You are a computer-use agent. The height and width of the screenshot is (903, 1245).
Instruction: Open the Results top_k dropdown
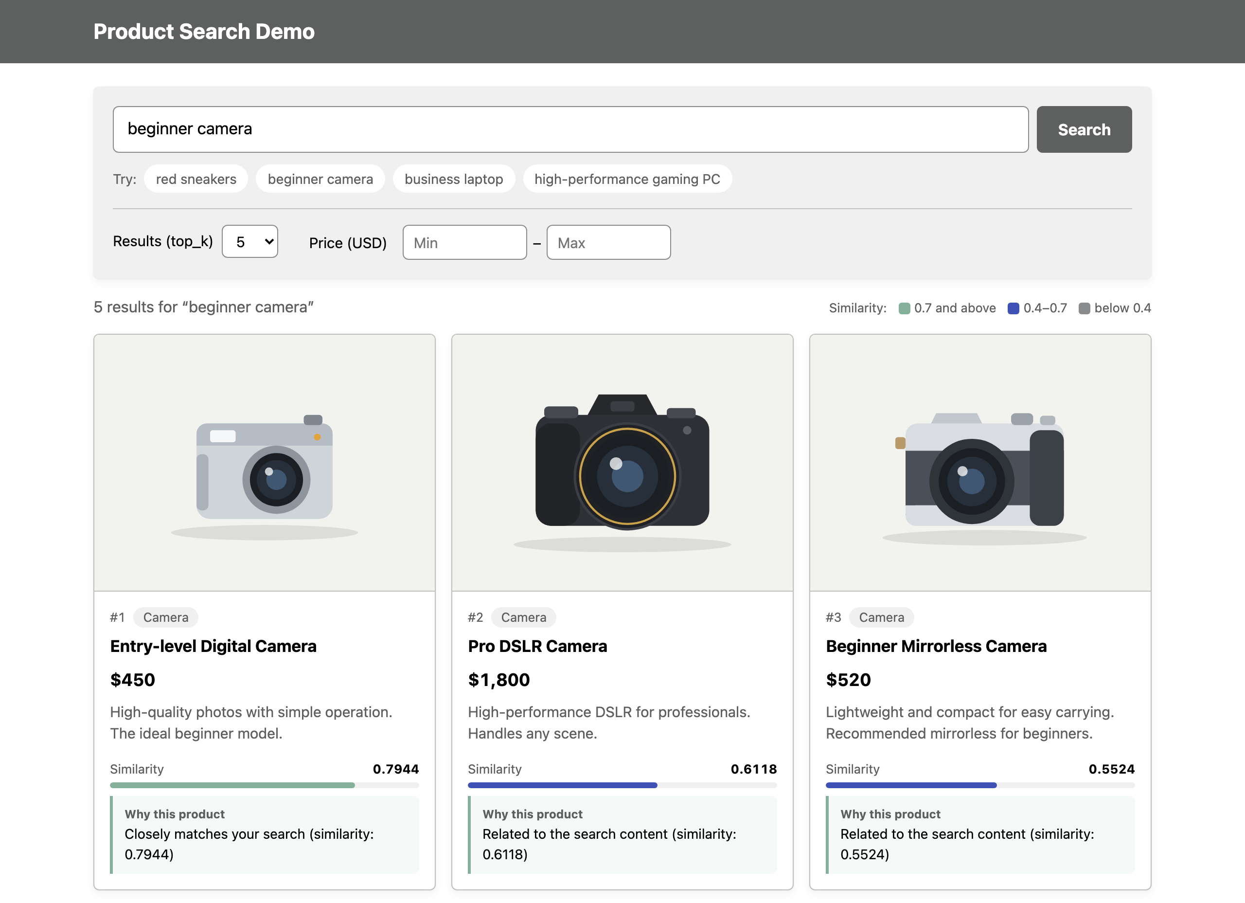tap(250, 242)
